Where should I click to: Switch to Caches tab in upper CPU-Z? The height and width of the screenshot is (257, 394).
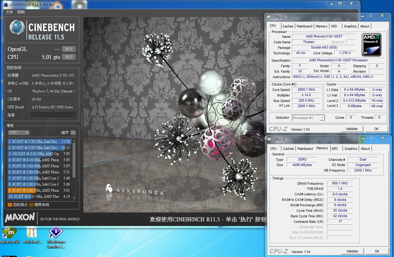point(288,26)
